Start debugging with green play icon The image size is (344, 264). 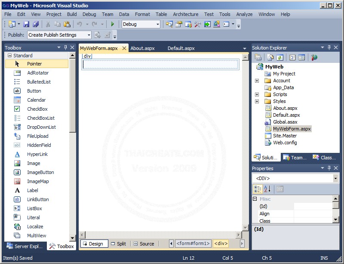click(113, 24)
